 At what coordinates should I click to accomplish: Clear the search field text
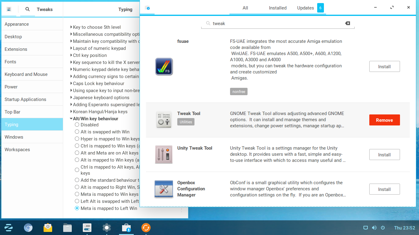[x=347, y=23]
